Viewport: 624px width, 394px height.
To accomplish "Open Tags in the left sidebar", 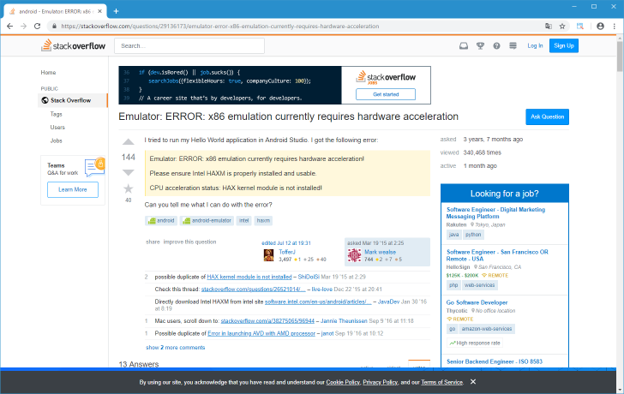I will 56,114.
